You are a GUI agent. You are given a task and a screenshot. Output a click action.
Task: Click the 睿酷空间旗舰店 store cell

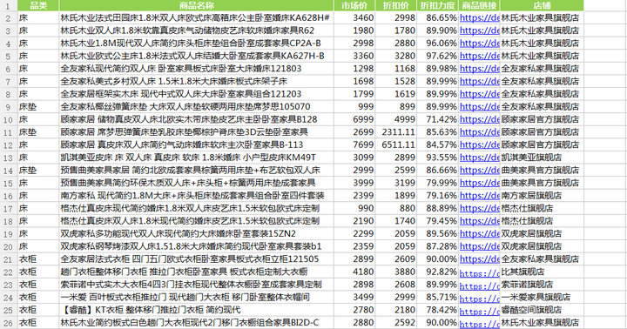(x=542, y=310)
